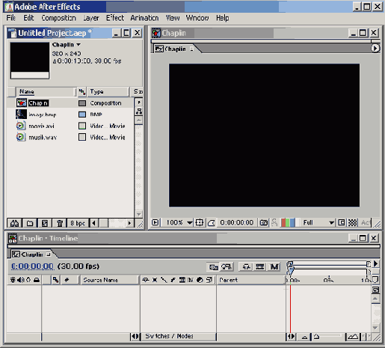Click the find binoculars icon in Project panel

14,223
